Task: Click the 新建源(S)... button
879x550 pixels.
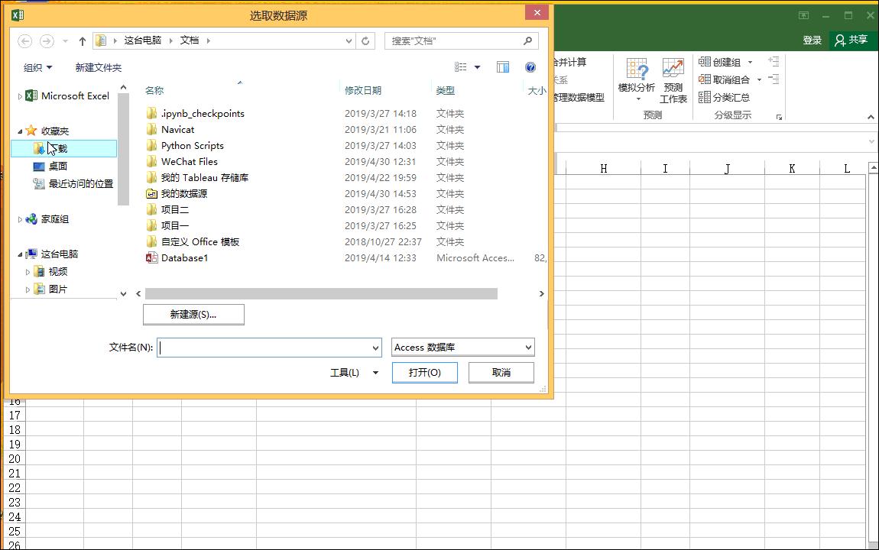Action: pos(193,315)
